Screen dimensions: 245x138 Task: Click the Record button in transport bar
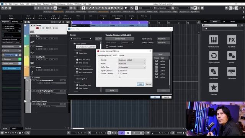pos(141,133)
